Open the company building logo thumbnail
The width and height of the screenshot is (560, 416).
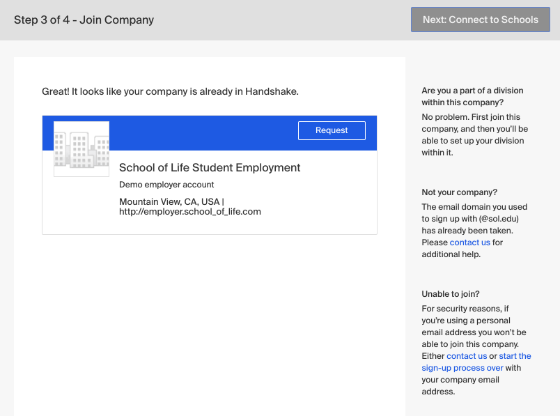[x=81, y=148]
